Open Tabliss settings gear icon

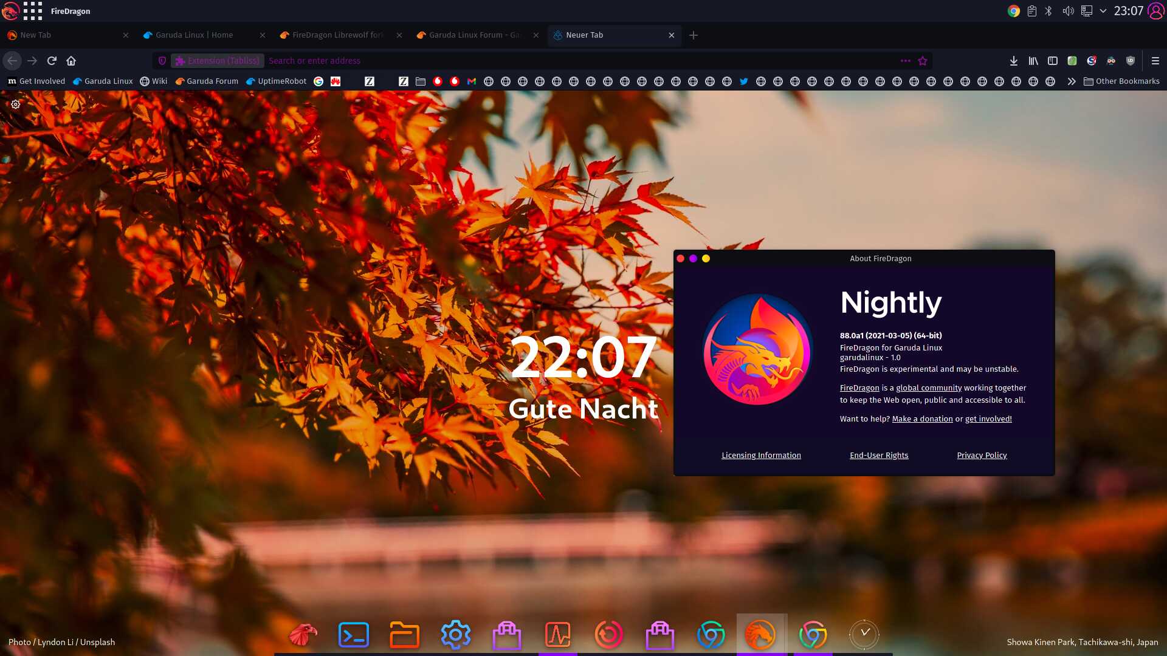(16, 104)
